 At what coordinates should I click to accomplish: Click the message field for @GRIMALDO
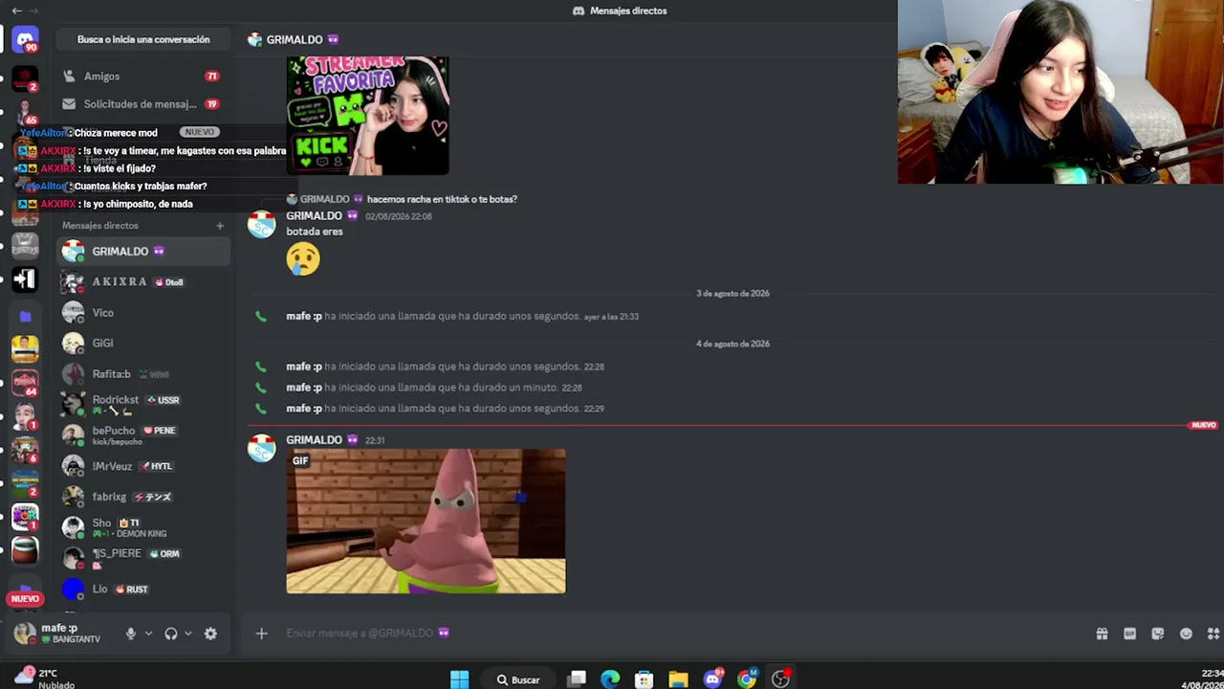click(x=669, y=633)
